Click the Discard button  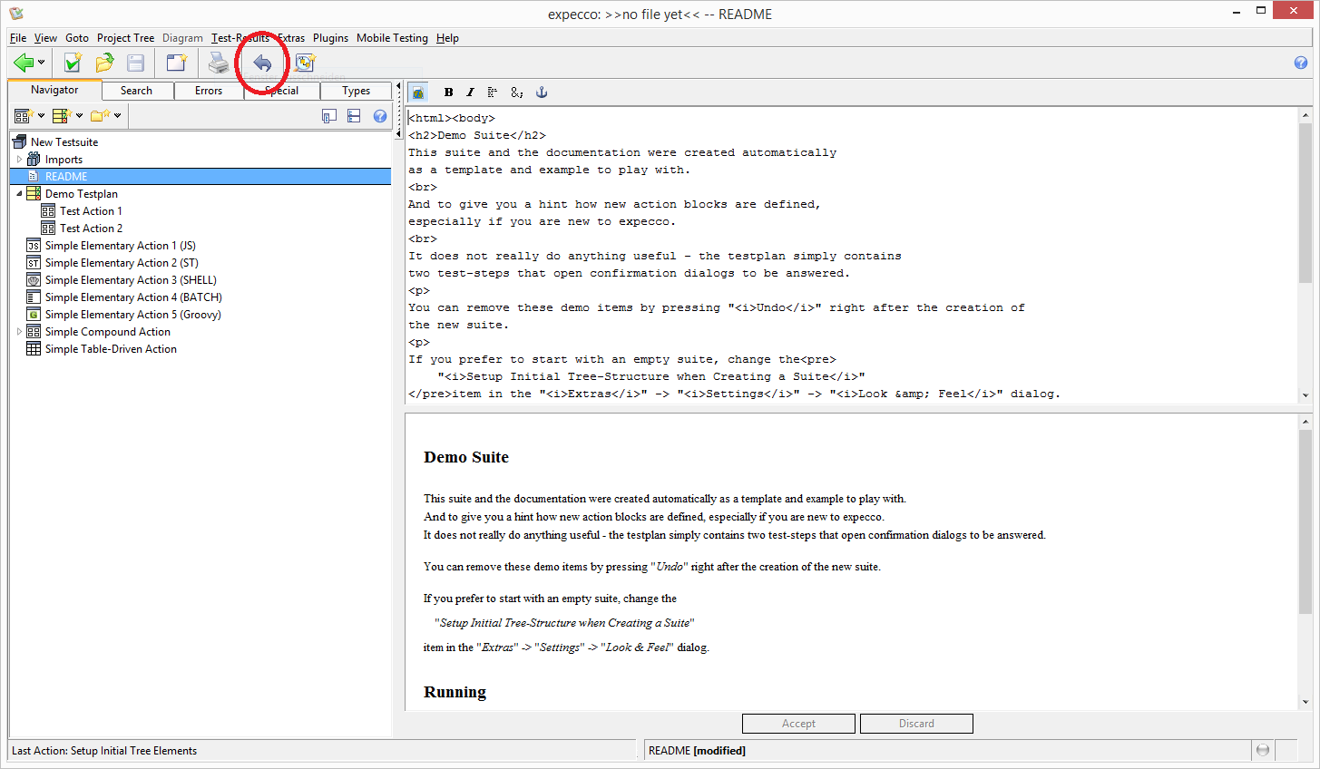pos(916,724)
